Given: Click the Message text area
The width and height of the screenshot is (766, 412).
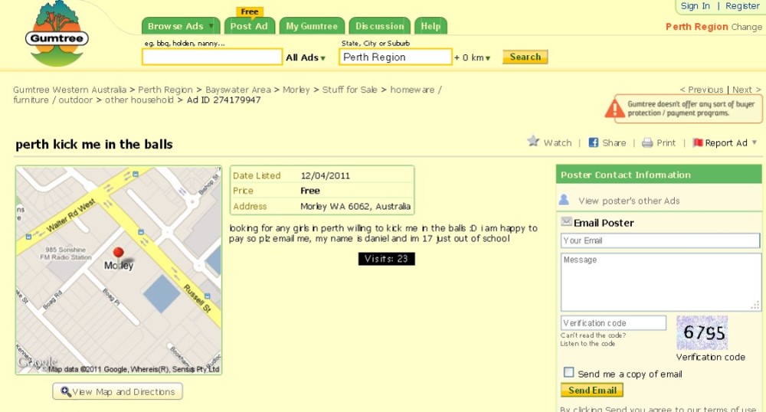Looking at the screenshot, I should tap(660, 282).
